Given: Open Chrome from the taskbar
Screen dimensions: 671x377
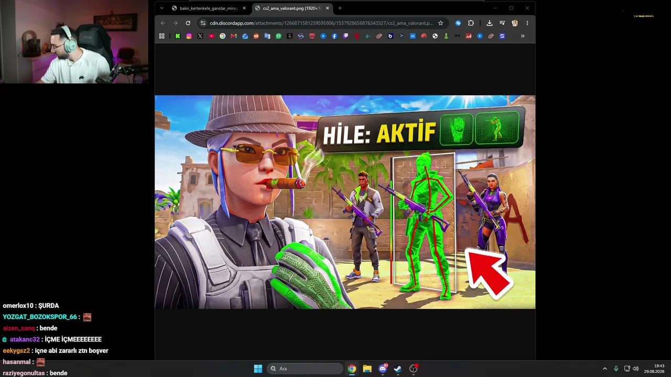Looking at the screenshot, I should coord(352,369).
